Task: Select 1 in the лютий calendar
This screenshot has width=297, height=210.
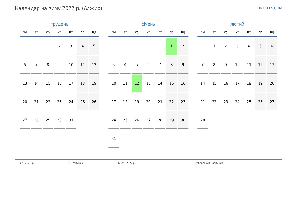Action: point(214,46)
